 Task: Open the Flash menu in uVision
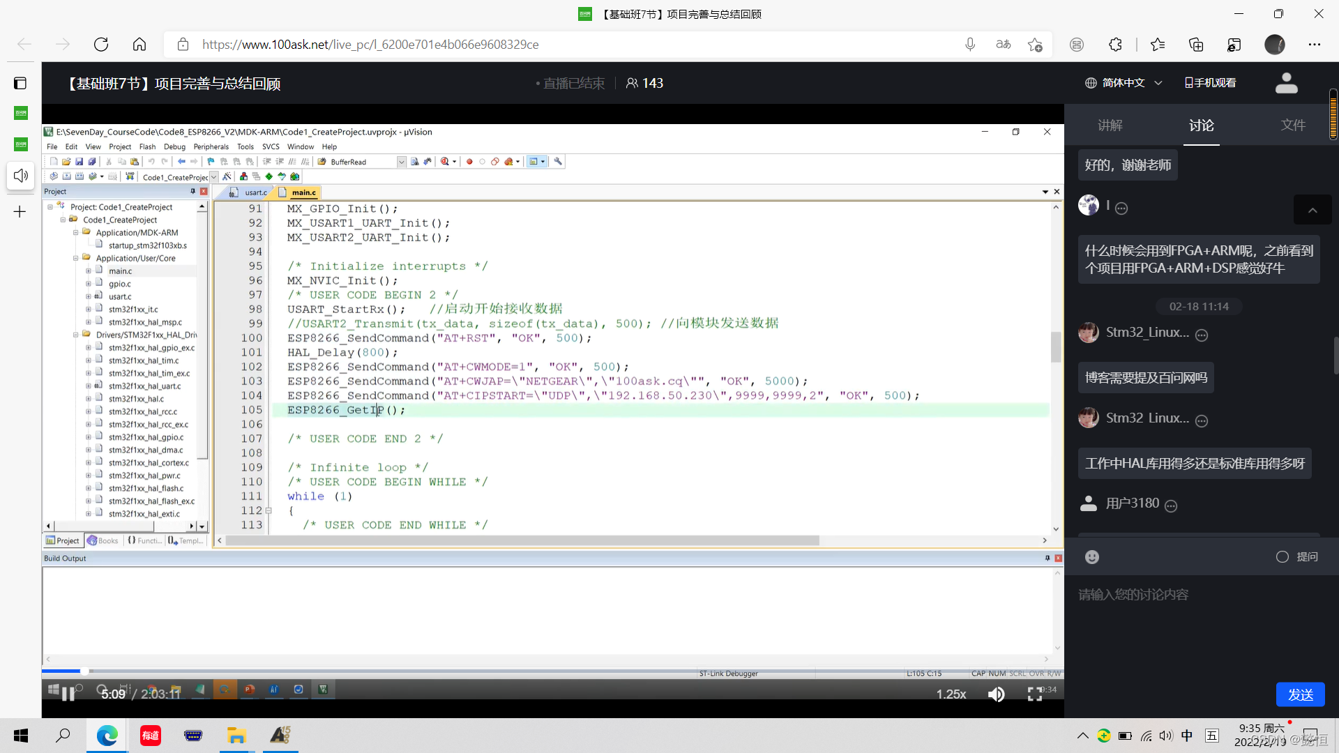coord(147,146)
